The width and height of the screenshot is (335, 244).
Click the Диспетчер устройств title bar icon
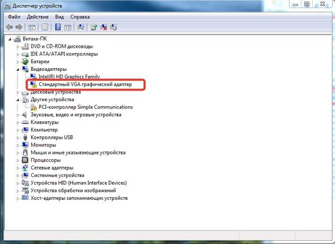7,6
